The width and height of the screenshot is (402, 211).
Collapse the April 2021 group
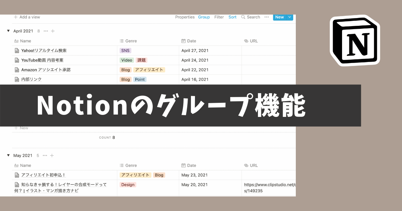tap(8, 31)
